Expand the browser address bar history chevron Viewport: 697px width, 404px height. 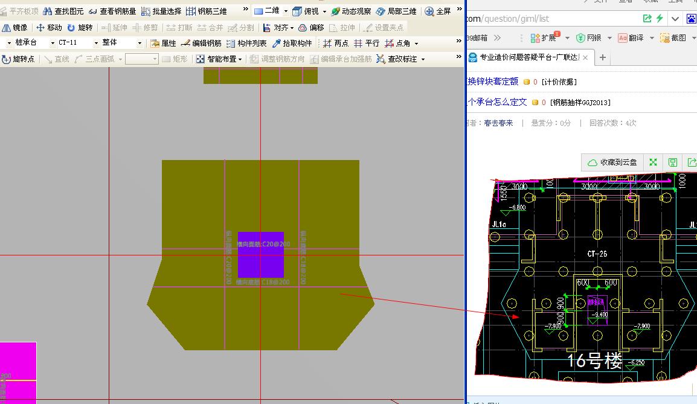click(x=675, y=19)
